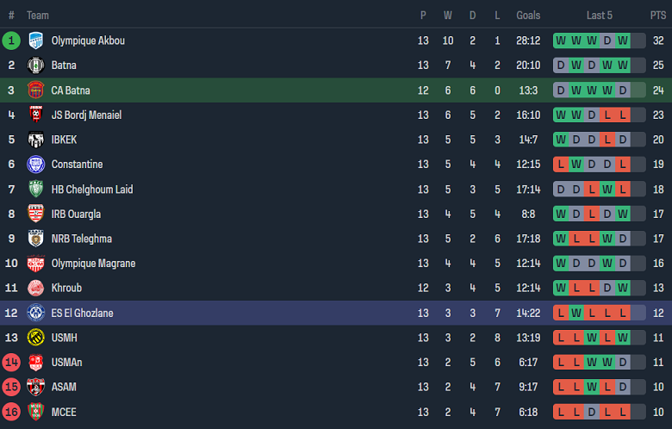
Task: Click the Team column header
Action: coord(38,16)
